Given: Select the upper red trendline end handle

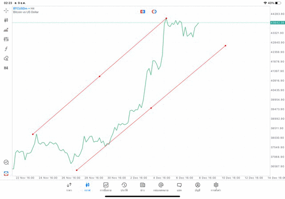Looking at the screenshot, I should (x=166, y=18).
